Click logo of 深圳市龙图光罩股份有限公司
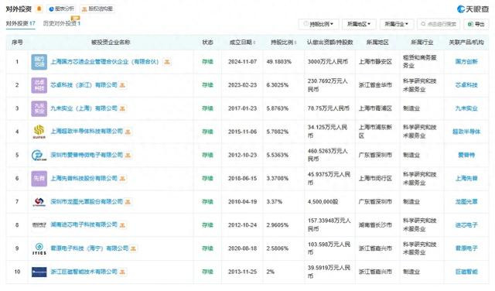Viewport: 495px width, 291px height. pyautogui.click(x=39, y=202)
